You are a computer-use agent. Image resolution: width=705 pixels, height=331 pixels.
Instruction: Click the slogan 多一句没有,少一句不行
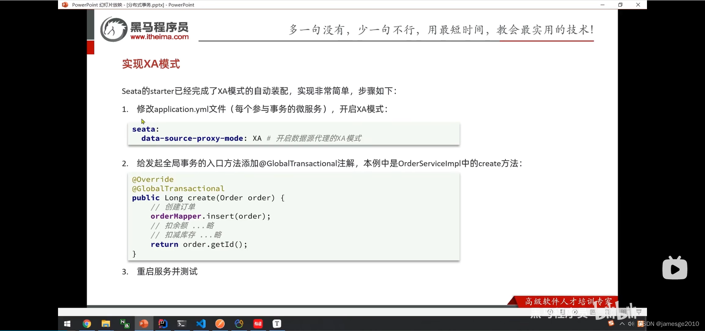(x=353, y=30)
